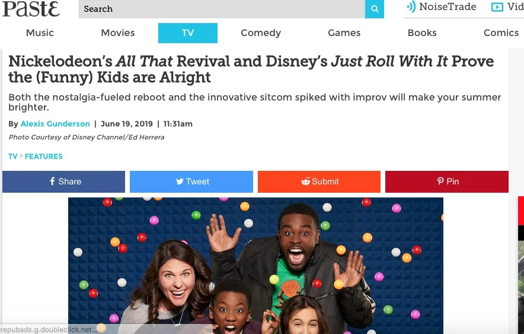Open the Movies section
Image resolution: width=524 pixels, height=334 pixels.
[x=117, y=33]
